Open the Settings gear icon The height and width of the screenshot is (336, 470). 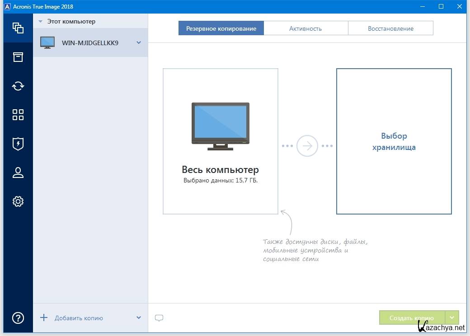tap(18, 201)
